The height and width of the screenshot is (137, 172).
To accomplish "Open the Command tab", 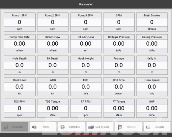I will click(x=72, y=127).
